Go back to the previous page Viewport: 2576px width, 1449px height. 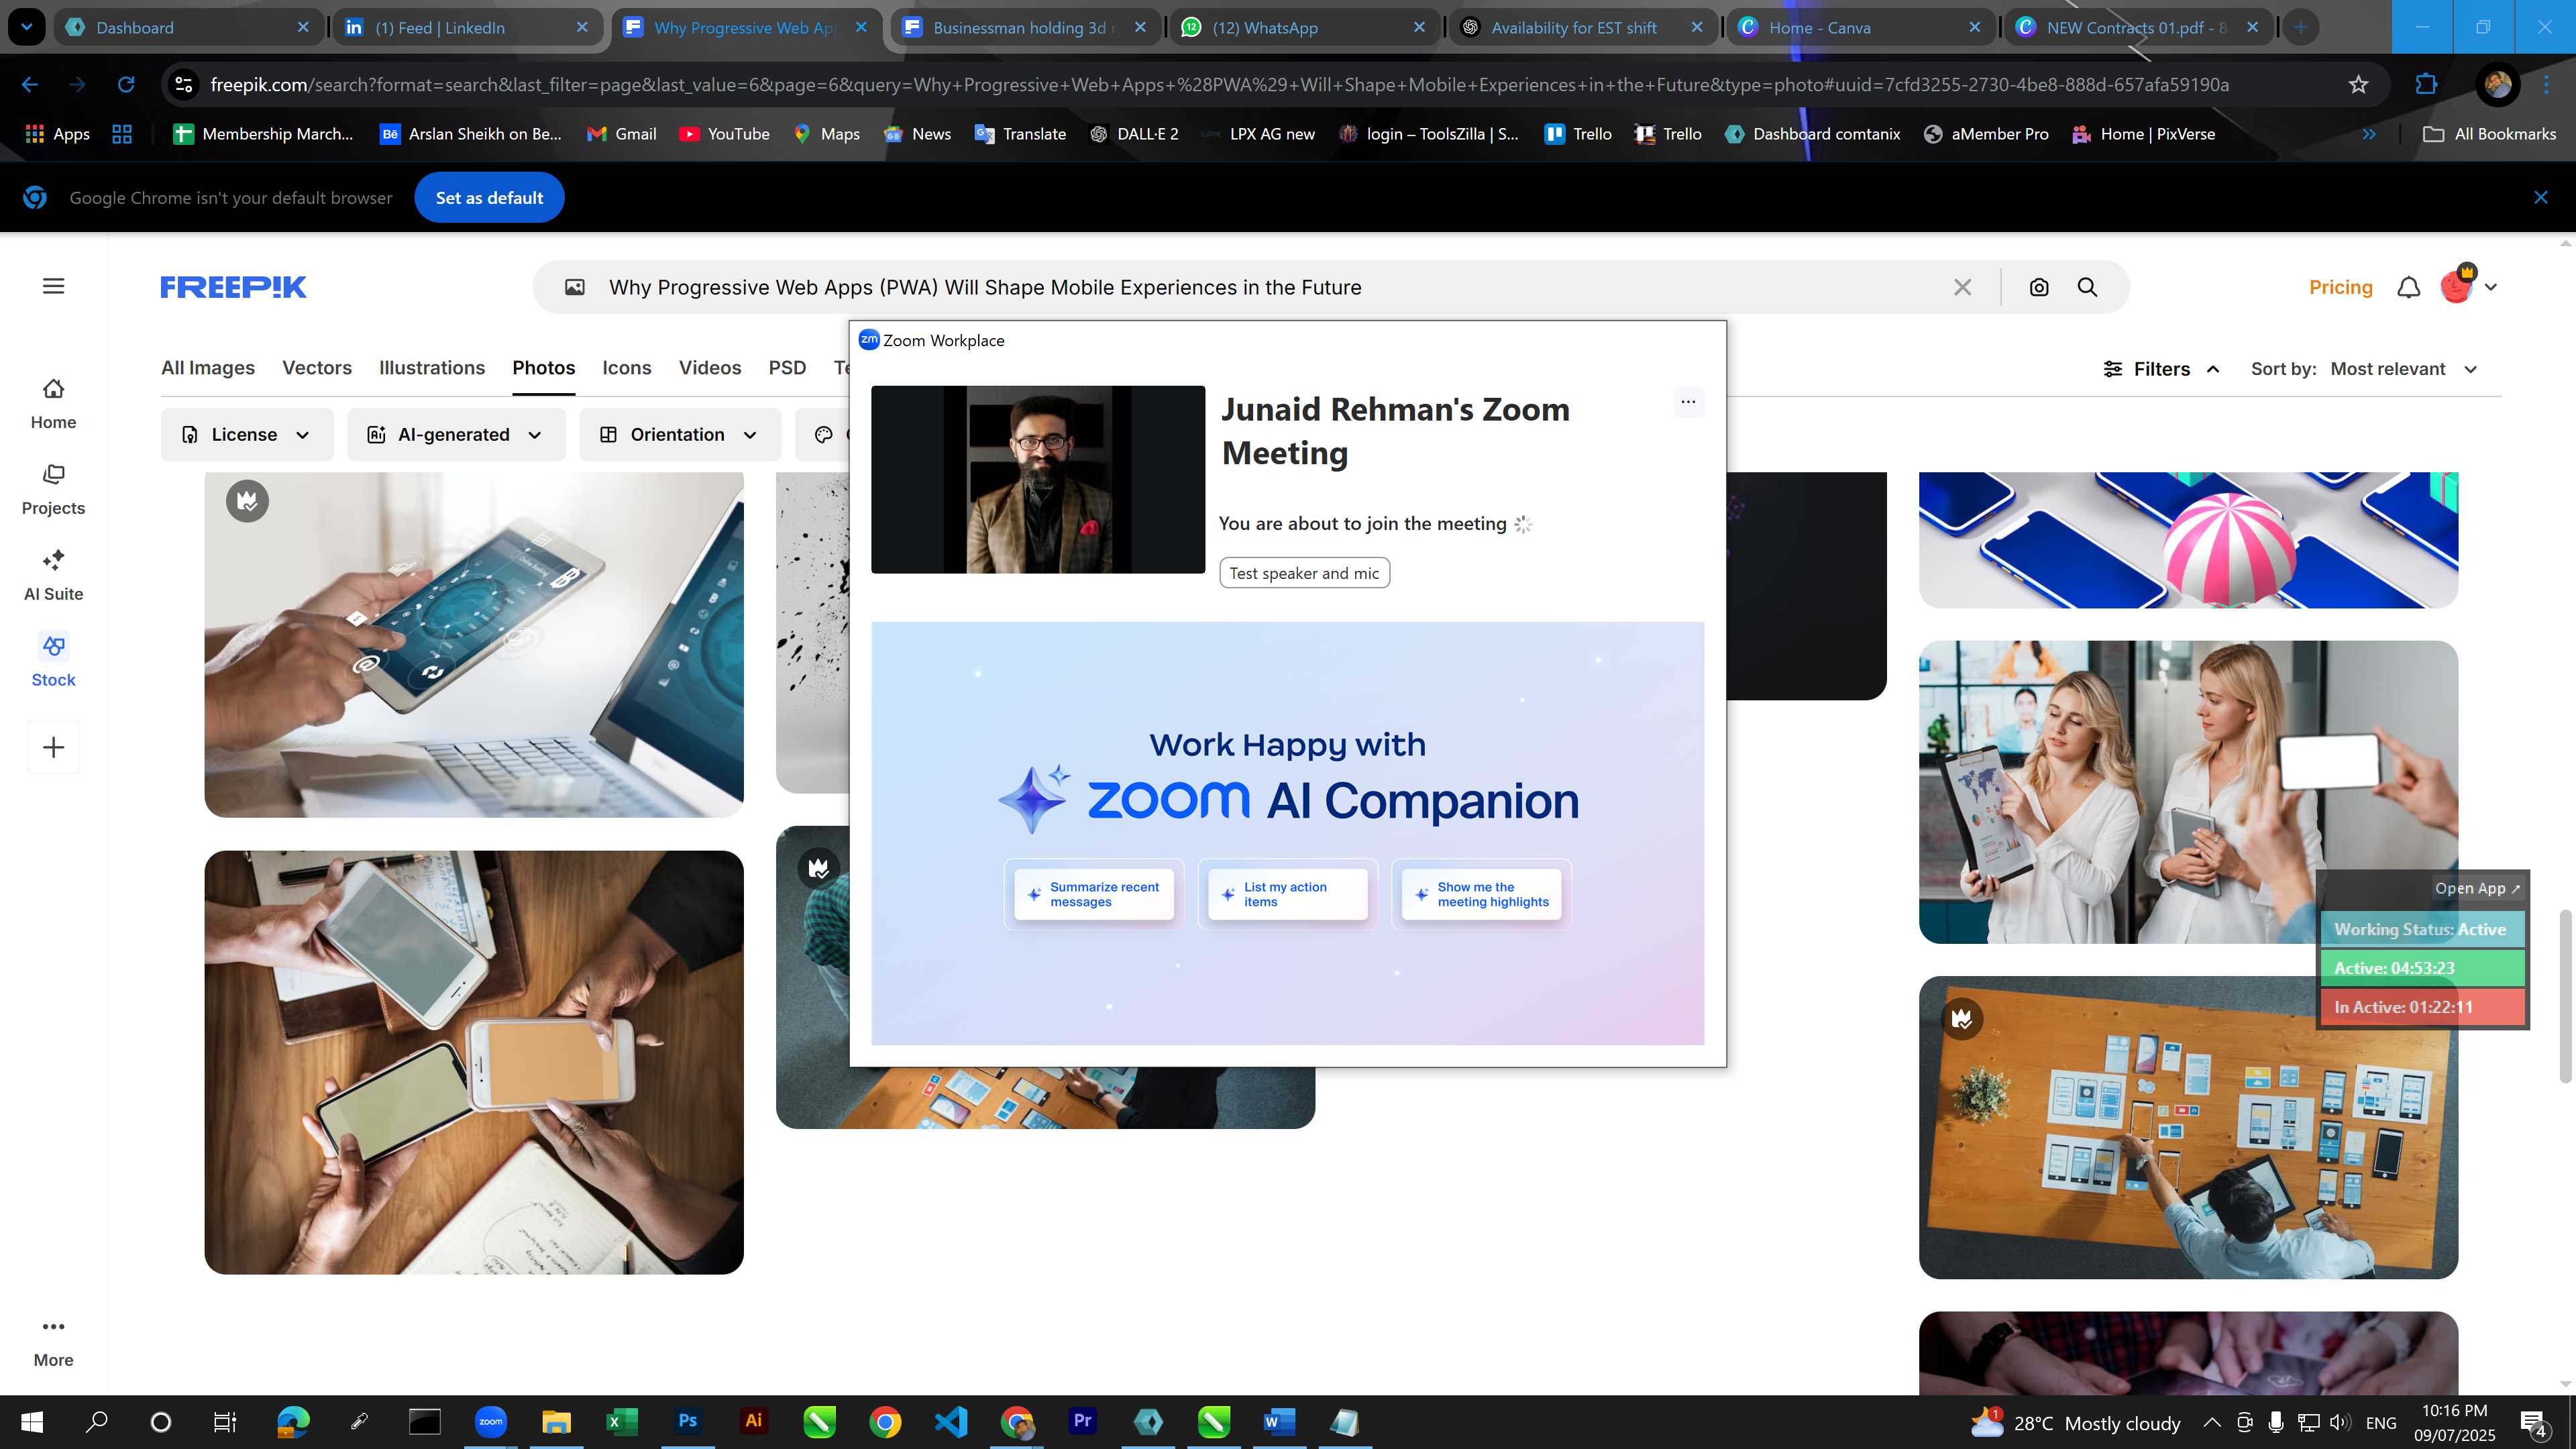[30, 85]
